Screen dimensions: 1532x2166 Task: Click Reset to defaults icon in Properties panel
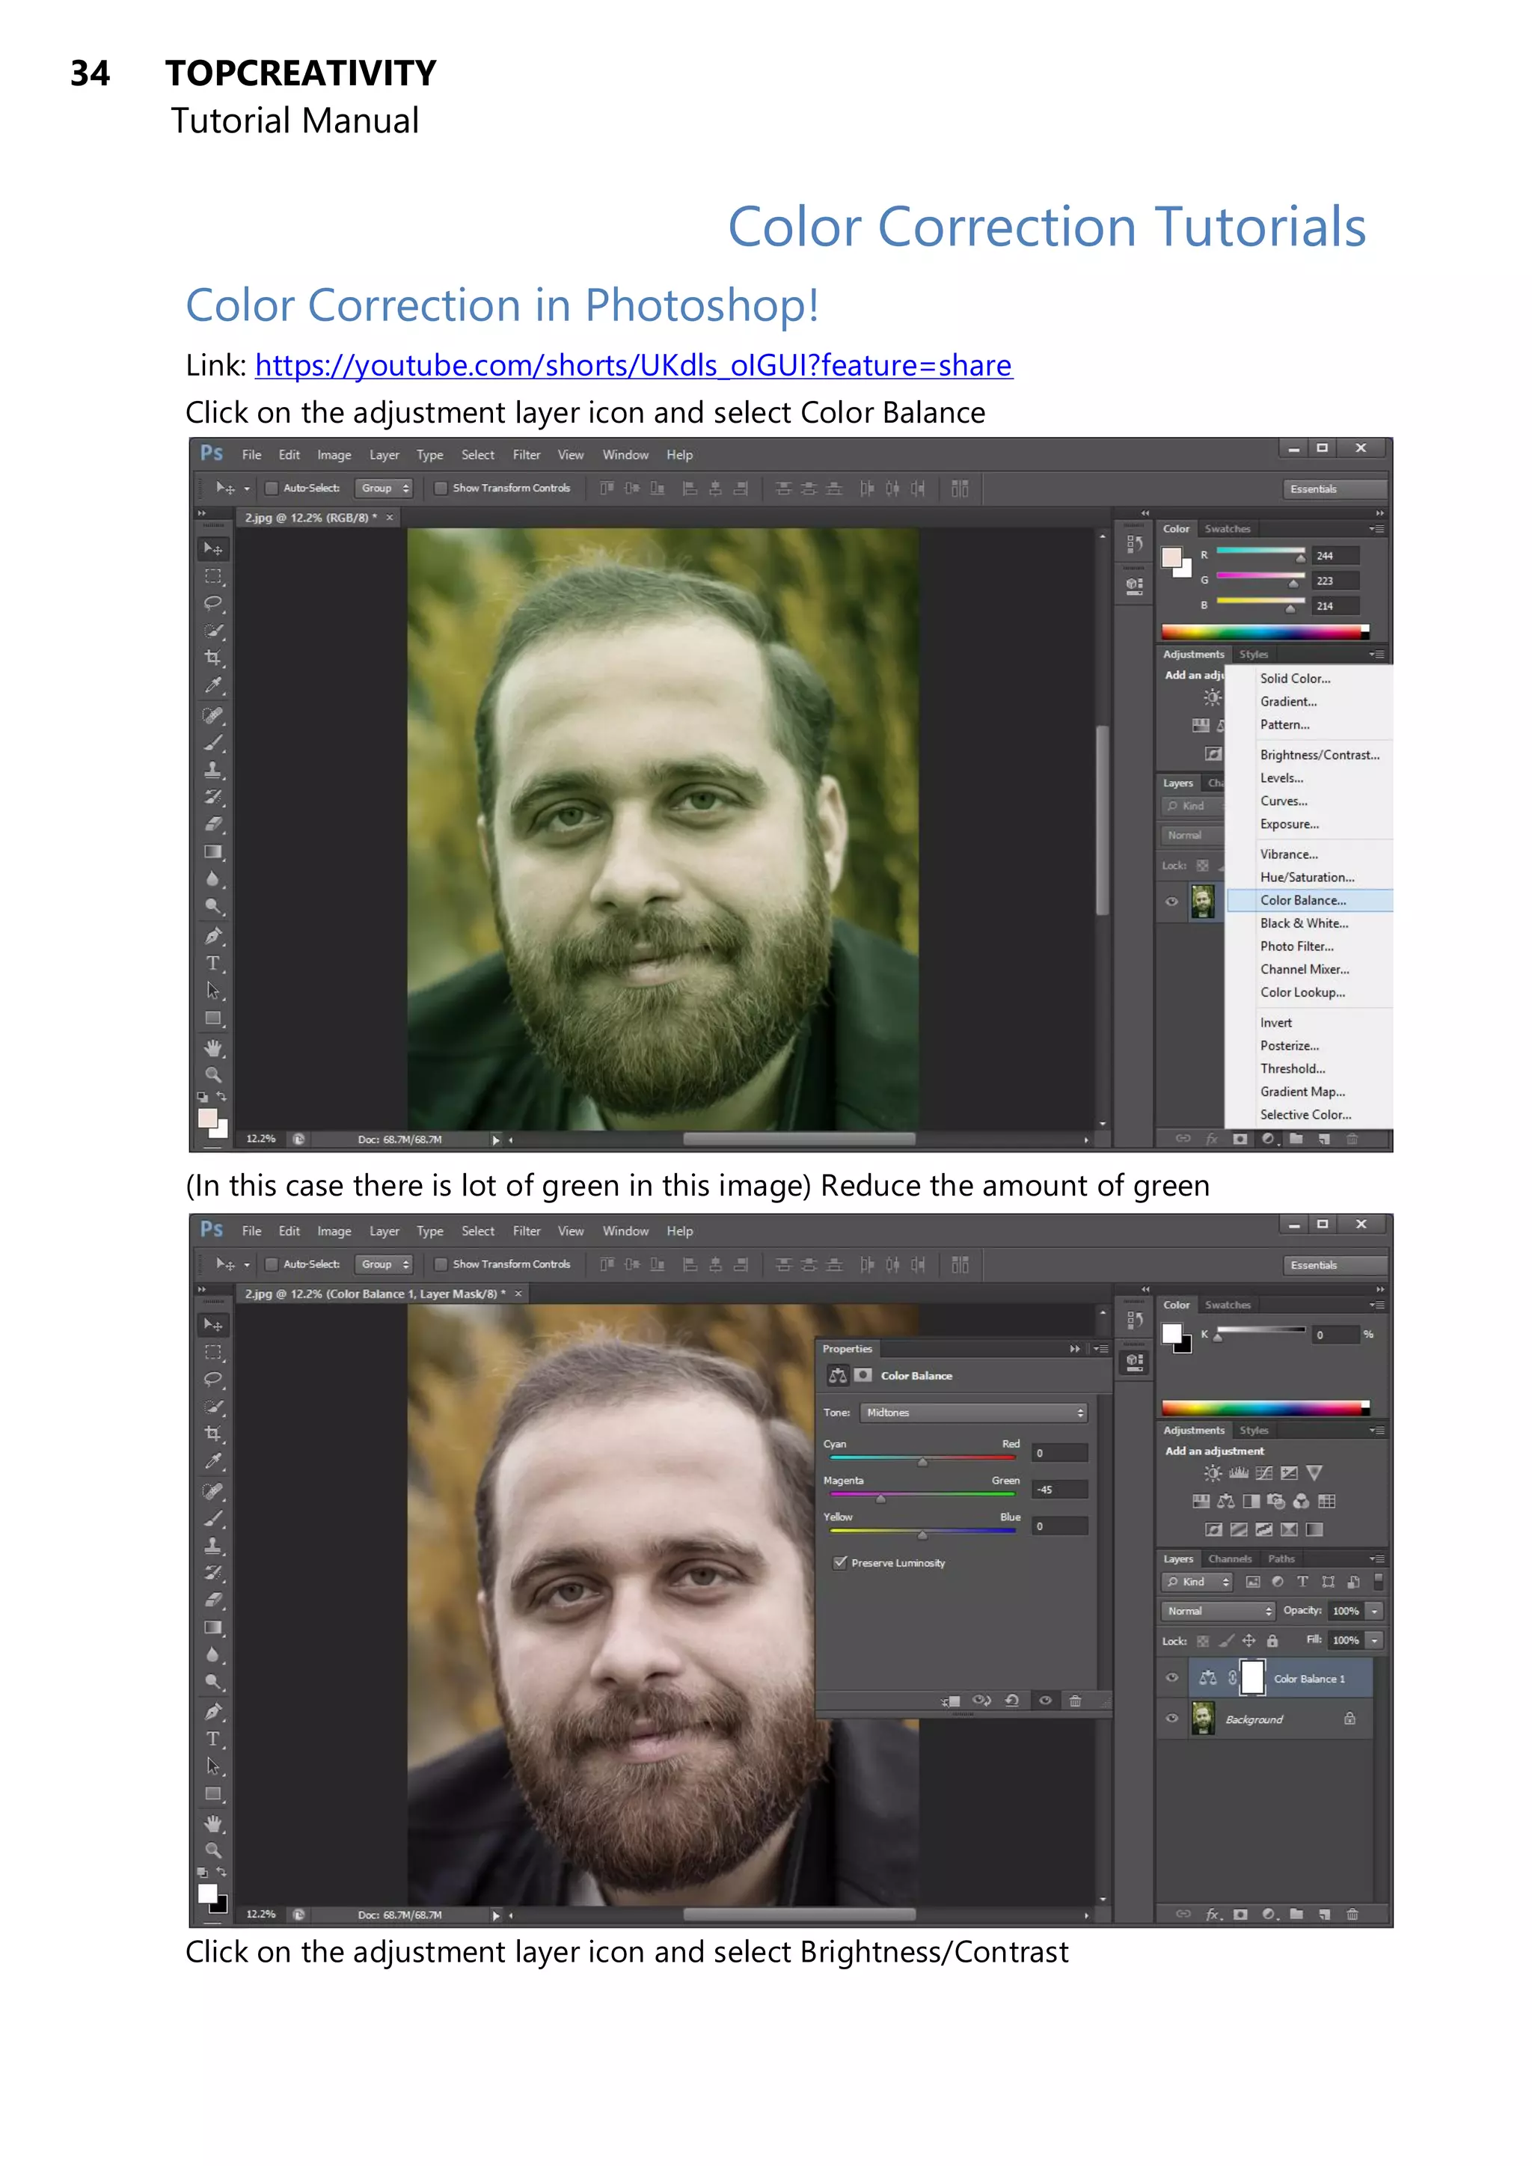coord(1011,1700)
